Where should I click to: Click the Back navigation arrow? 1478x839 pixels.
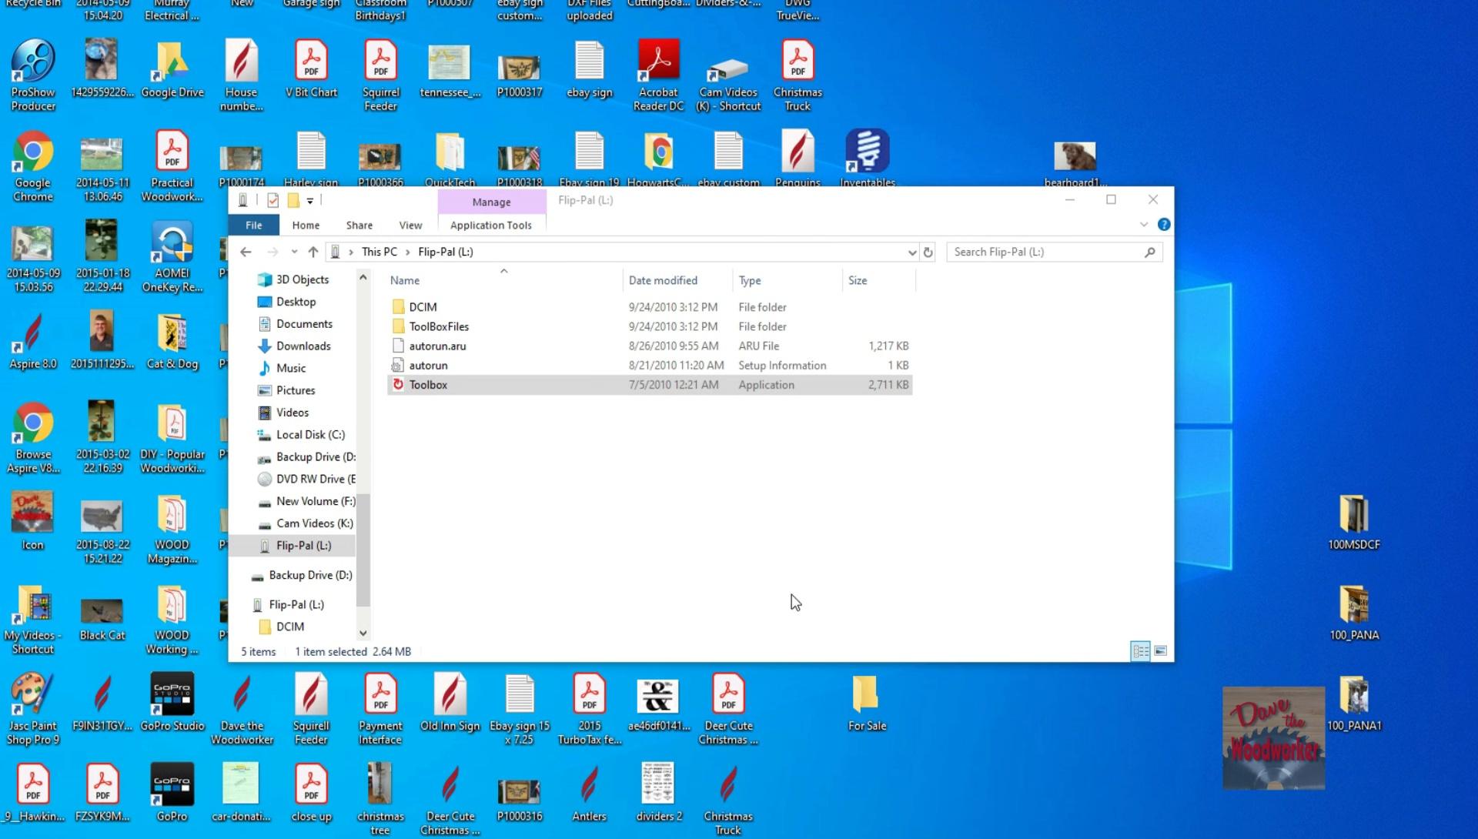pyautogui.click(x=246, y=252)
